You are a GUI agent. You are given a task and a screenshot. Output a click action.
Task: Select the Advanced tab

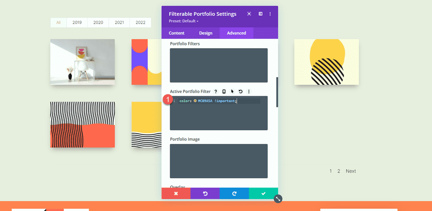coord(236,33)
